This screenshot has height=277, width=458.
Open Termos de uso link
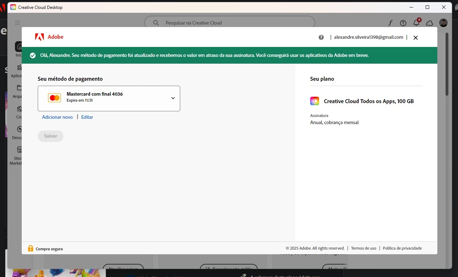coord(364,248)
